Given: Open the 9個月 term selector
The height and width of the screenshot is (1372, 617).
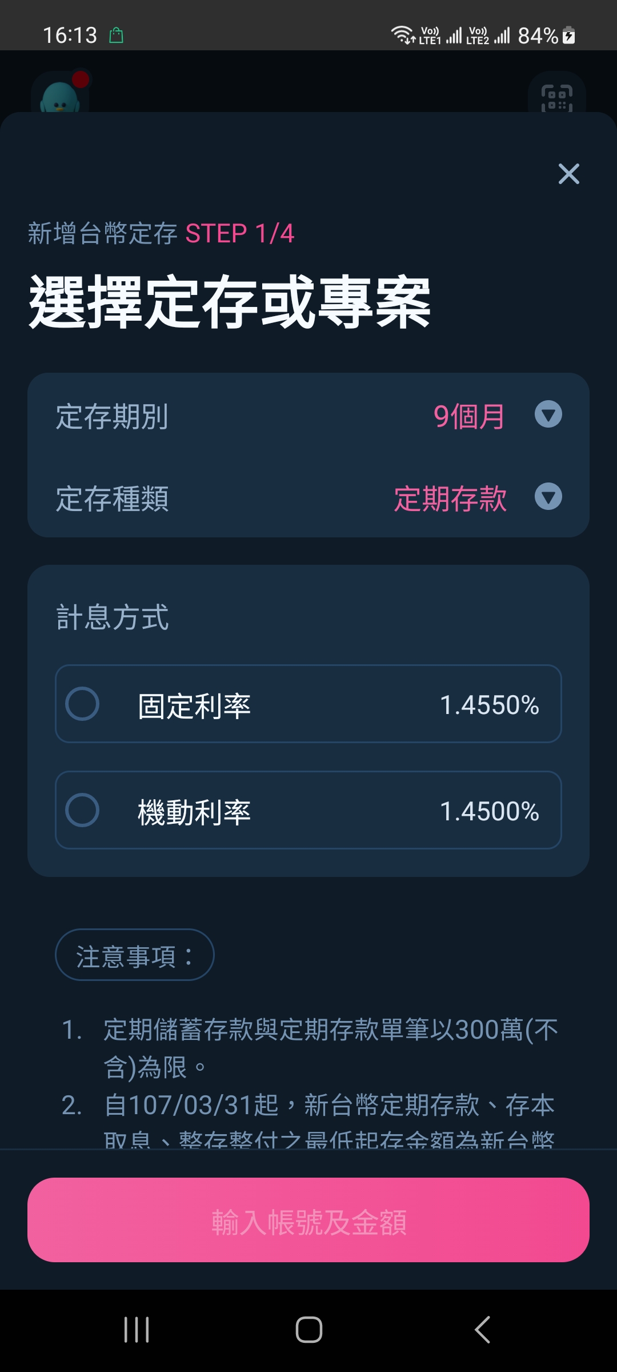Looking at the screenshot, I should [x=469, y=416].
